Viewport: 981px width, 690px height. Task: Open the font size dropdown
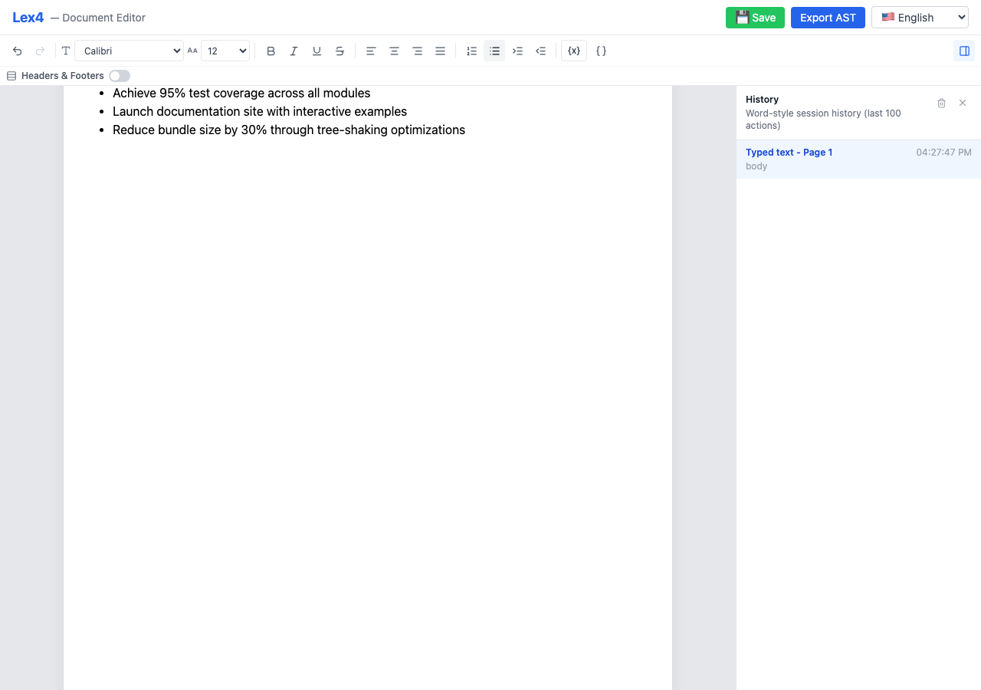click(x=225, y=51)
